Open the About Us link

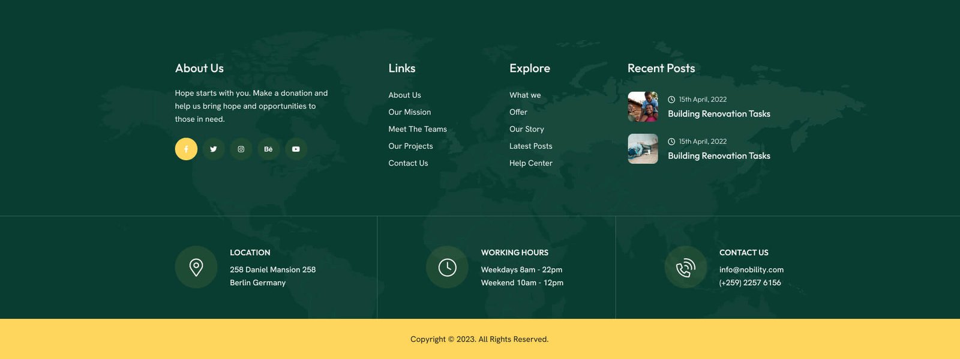click(404, 95)
